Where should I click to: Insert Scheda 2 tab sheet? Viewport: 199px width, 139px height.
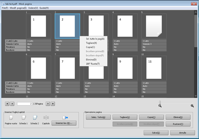35,117
